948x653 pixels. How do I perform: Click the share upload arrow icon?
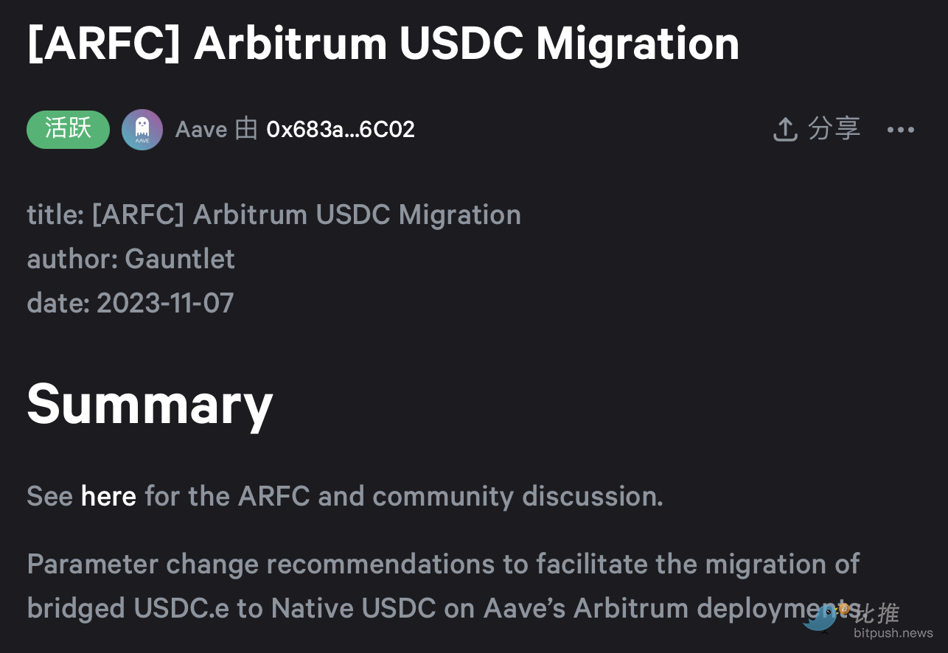click(x=785, y=130)
